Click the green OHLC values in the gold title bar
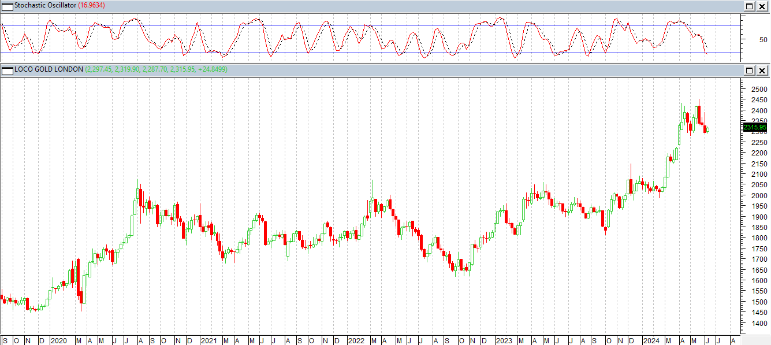The height and width of the screenshot is (345, 771). [156, 69]
